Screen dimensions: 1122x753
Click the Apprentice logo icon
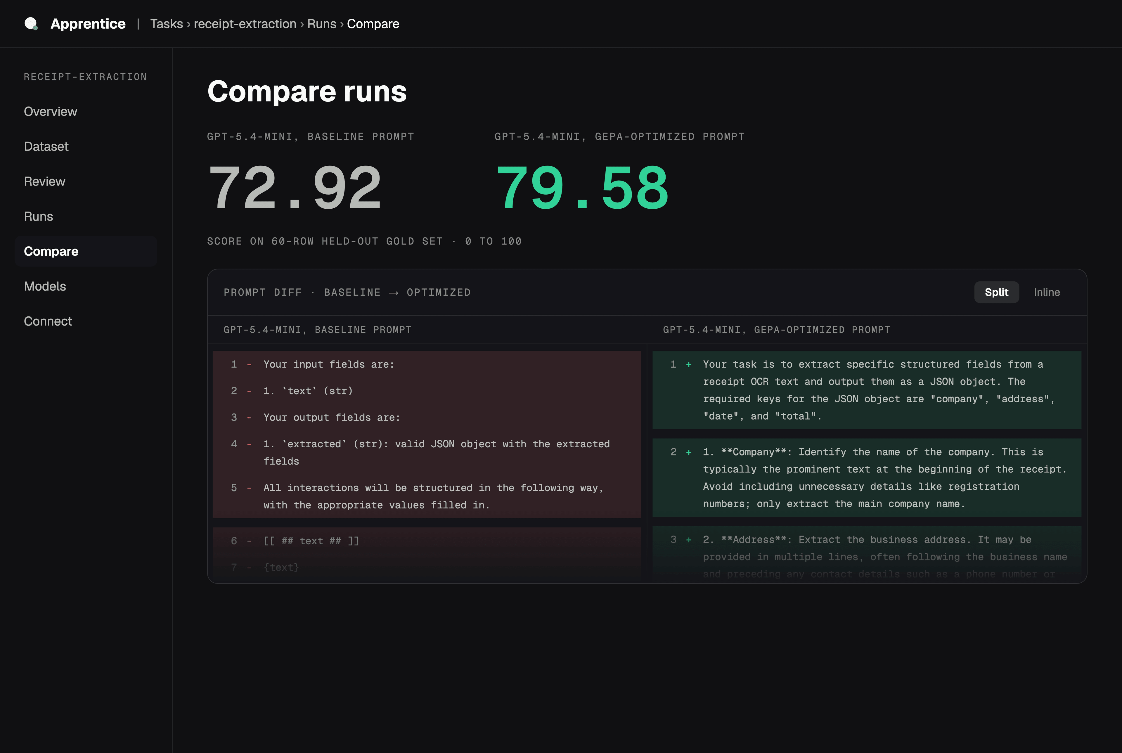click(x=31, y=24)
